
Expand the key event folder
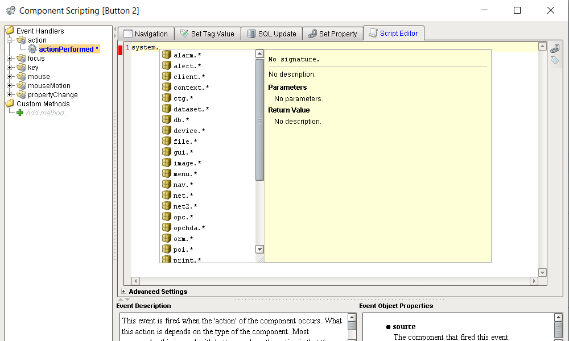pyautogui.click(x=10, y=67)
